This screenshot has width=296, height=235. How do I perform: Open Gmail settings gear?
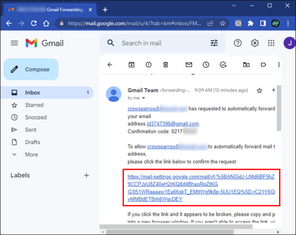(255, 43)
